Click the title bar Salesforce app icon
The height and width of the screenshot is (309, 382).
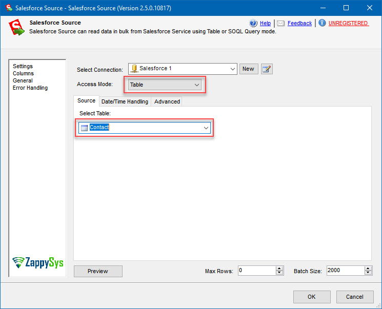click(9, 8)
